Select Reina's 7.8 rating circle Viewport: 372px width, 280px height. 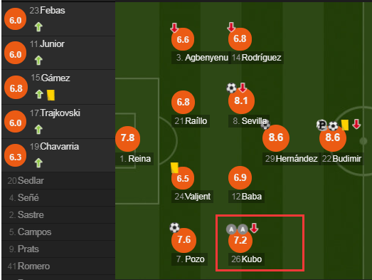[127, 139]
